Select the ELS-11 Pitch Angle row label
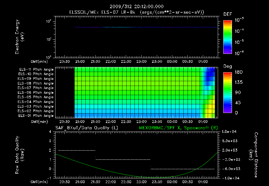The height and width of the screenshot is (186, 269). (x=36, y=70)
